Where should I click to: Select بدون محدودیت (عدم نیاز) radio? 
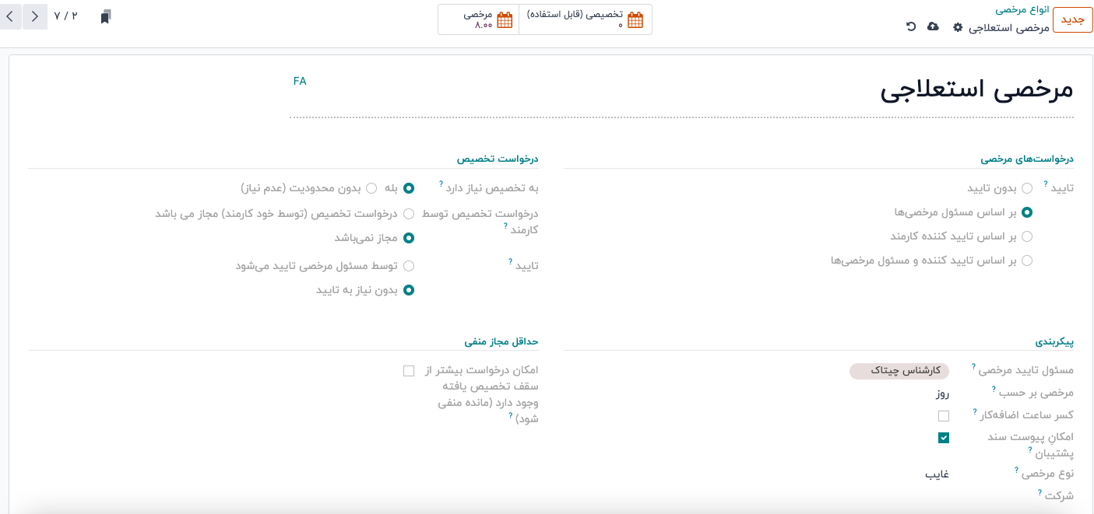coord(371,188)
